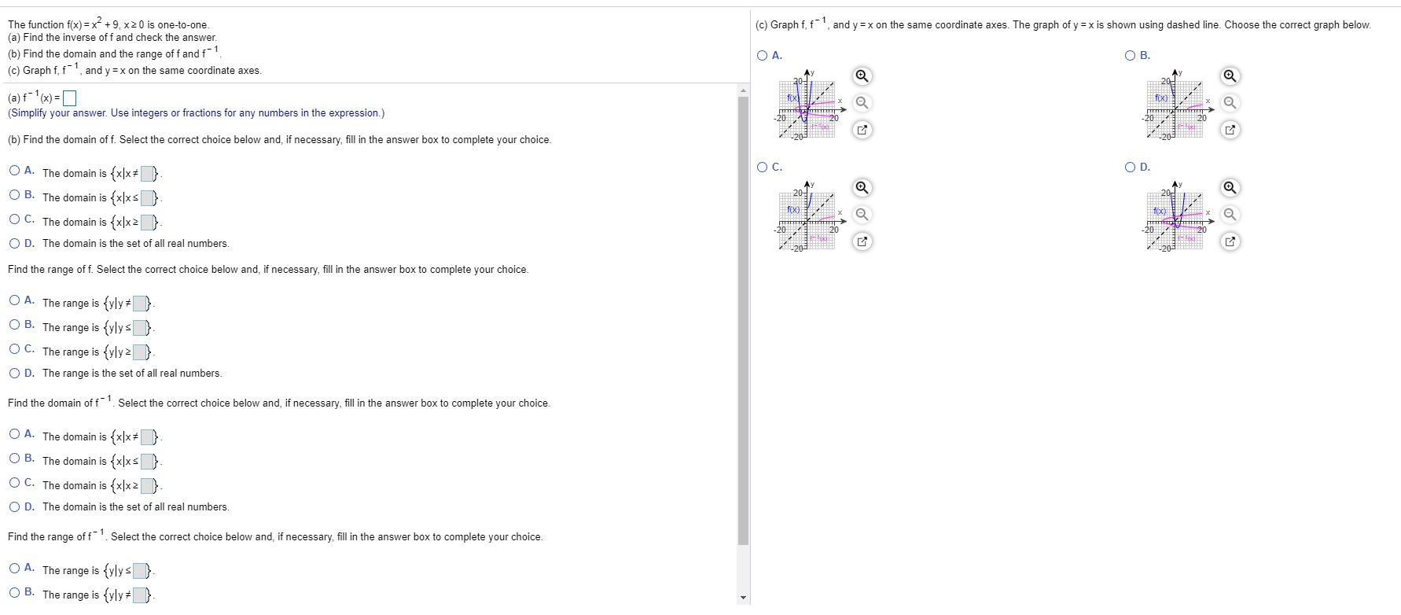Select range choice C with y greater-or-equal condition

click(x=14, y=348)
